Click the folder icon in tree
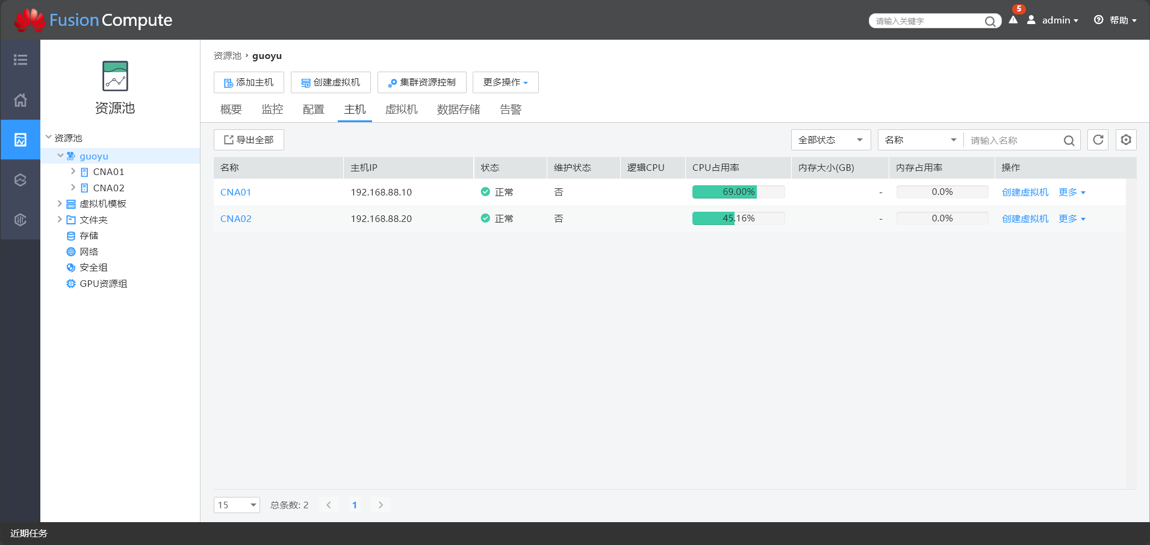The width and height of the screenshot is (1150, 545). click(71, 220)
